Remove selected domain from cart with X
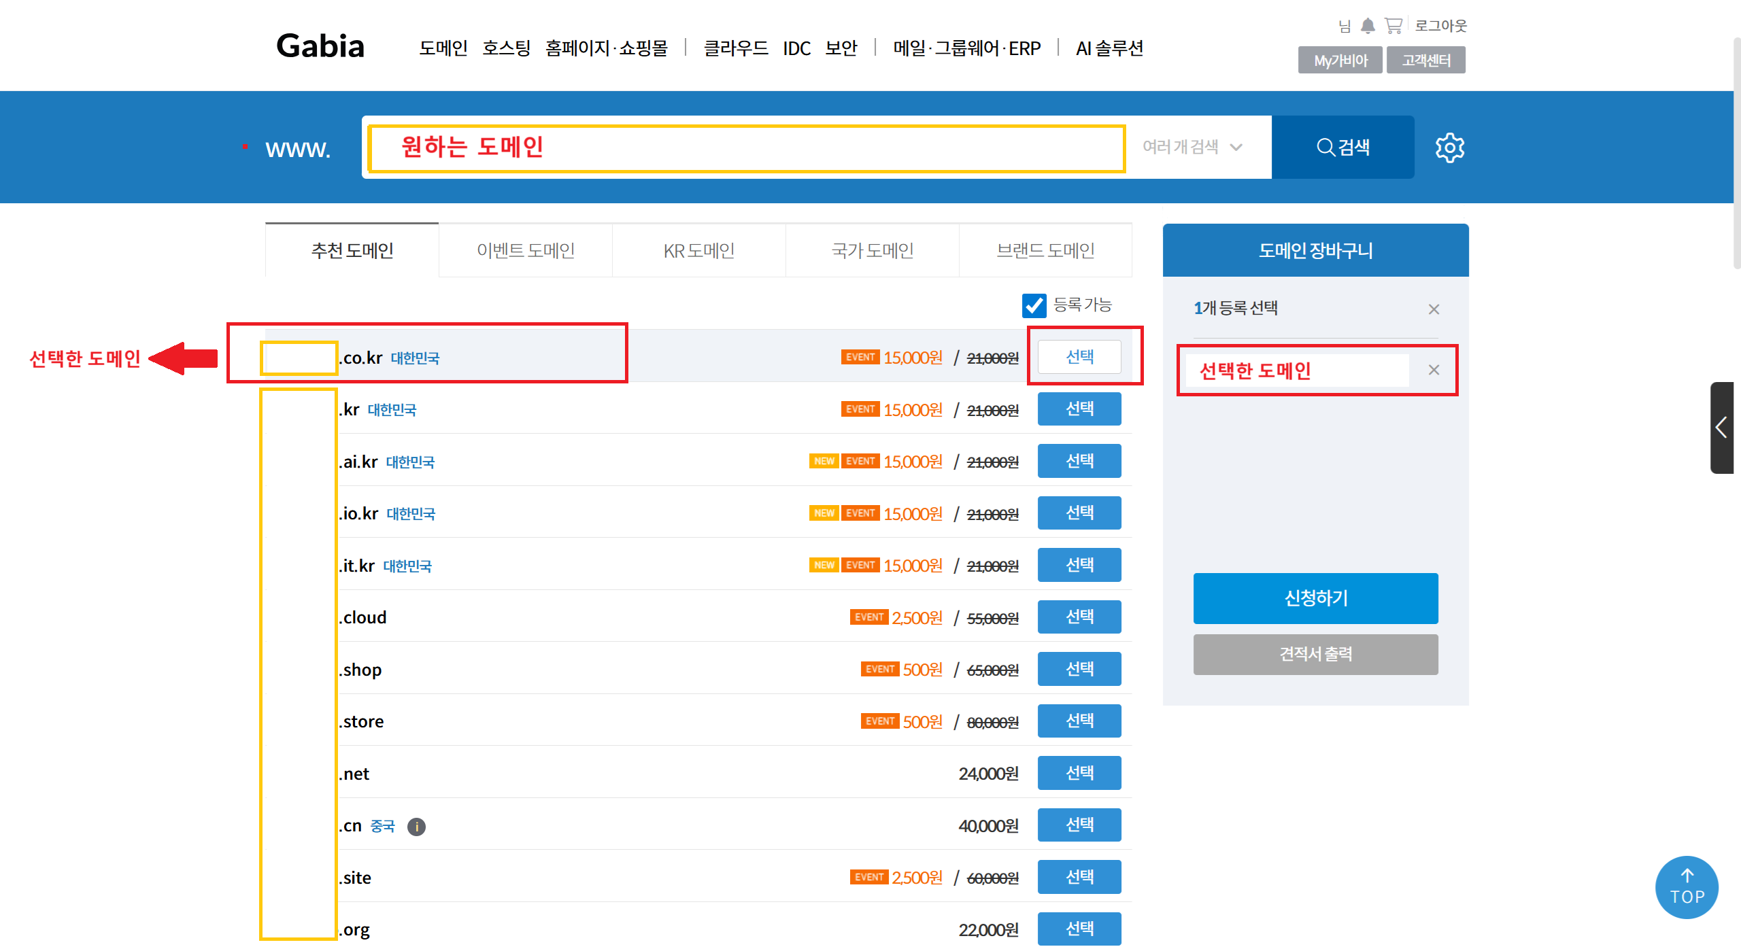 point(1434,370)
